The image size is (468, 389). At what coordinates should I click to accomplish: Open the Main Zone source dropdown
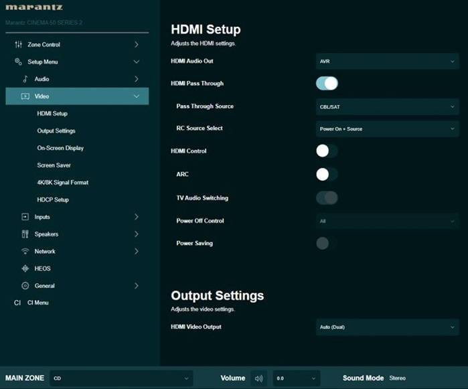click(x=121, y=378)
